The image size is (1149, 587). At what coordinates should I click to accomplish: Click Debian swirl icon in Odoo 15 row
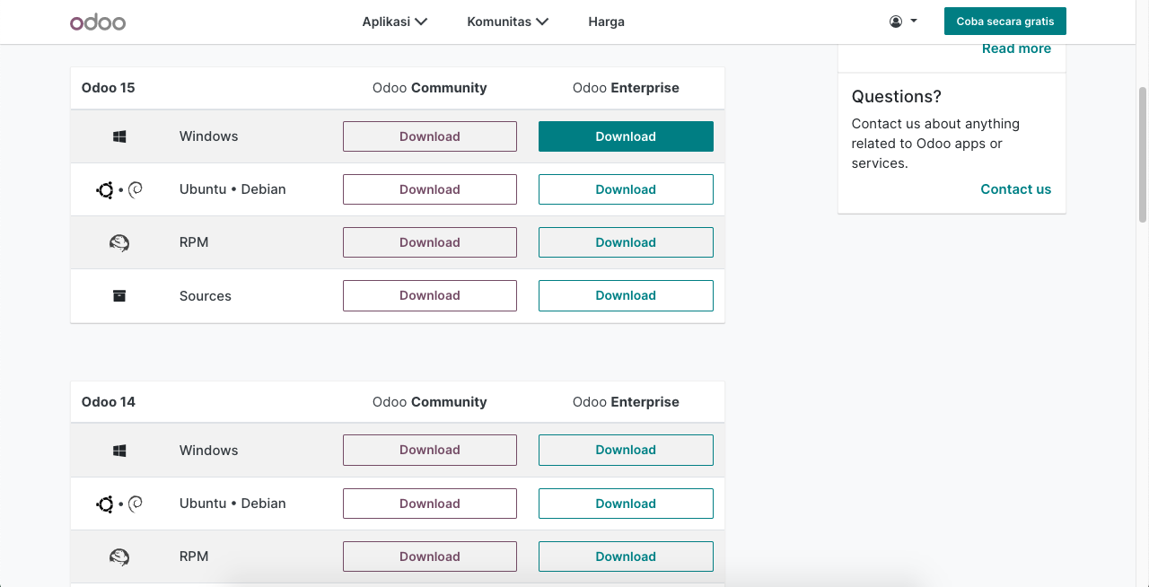tap(136, 189)
